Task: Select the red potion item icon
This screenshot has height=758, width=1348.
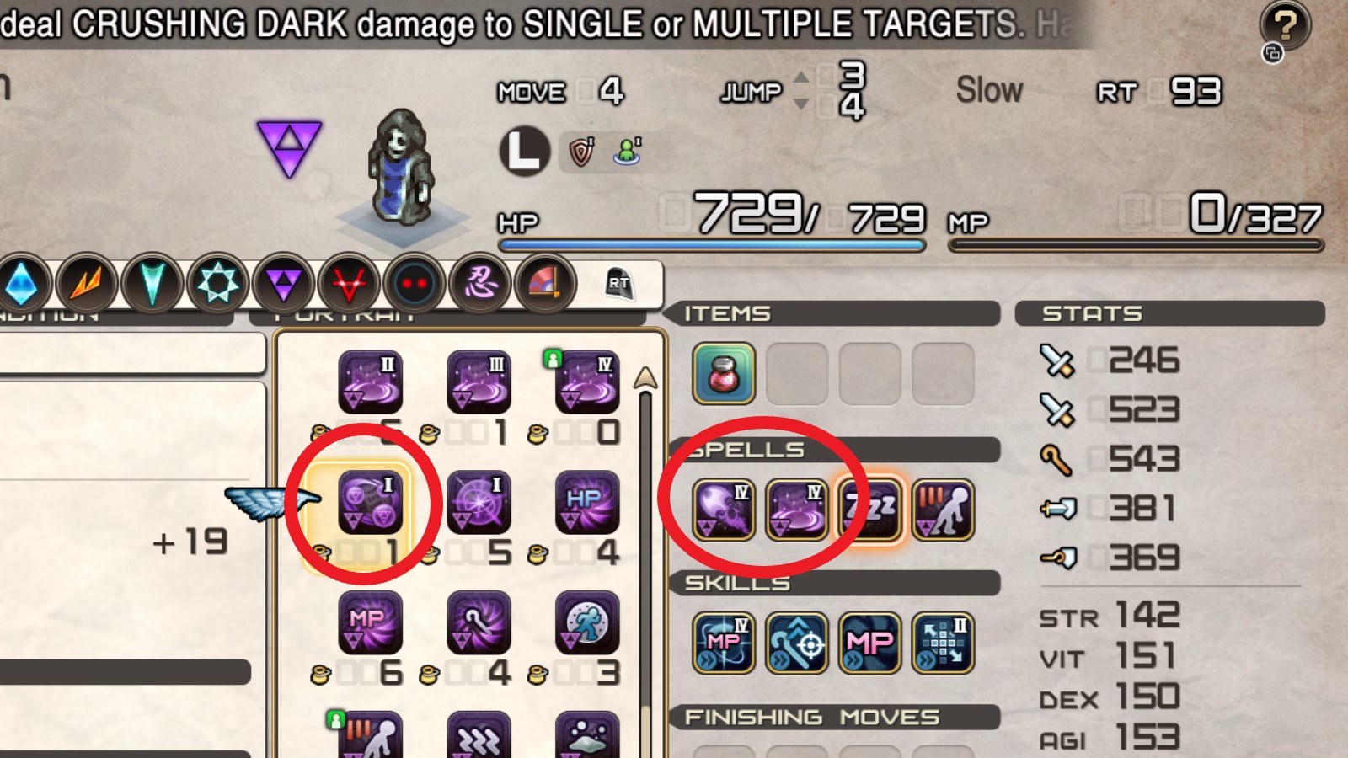Action: pyautogui.click(x=724, y=373)
